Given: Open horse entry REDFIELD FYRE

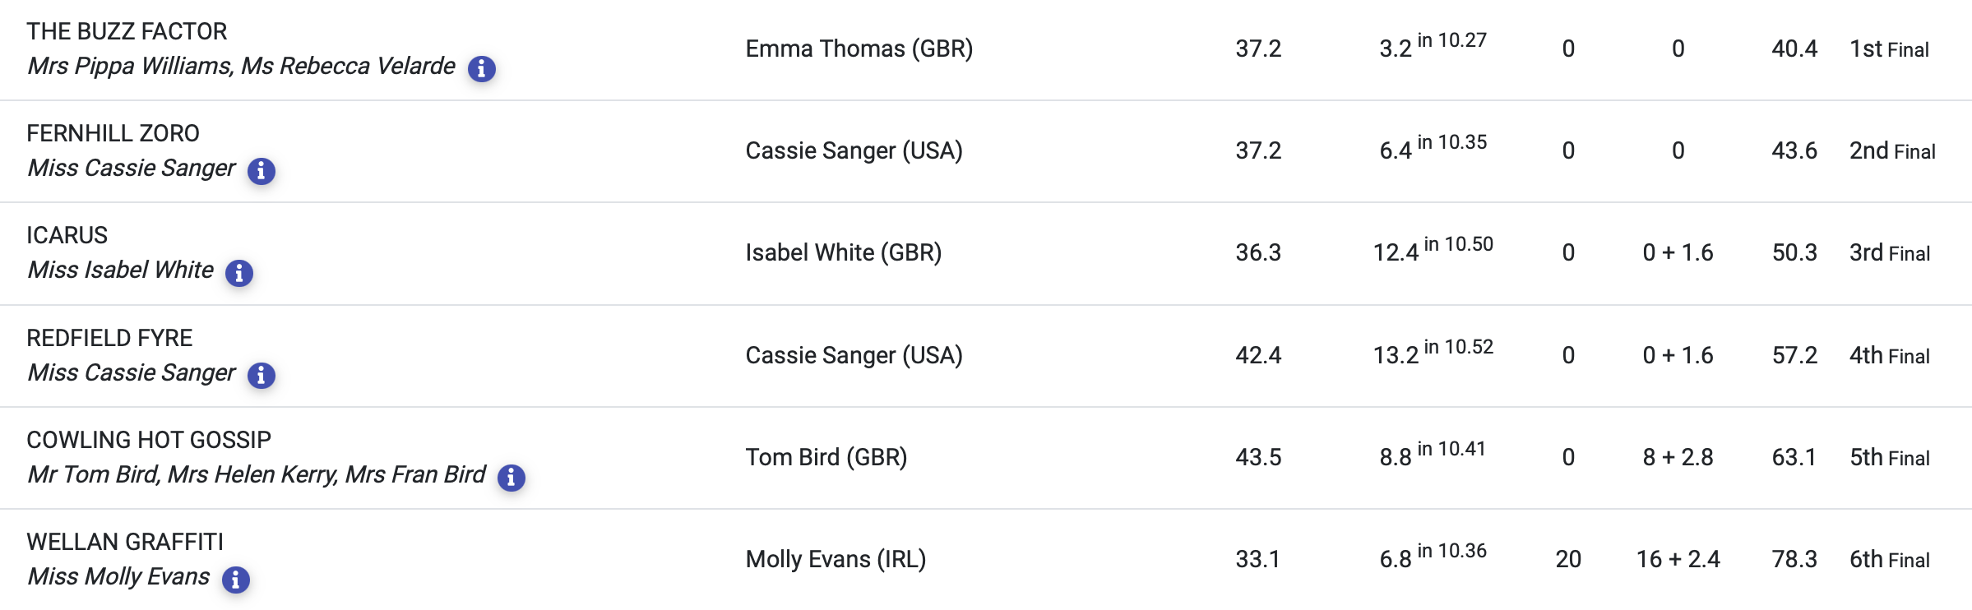Looking at the screenshot, I should 109,338.
